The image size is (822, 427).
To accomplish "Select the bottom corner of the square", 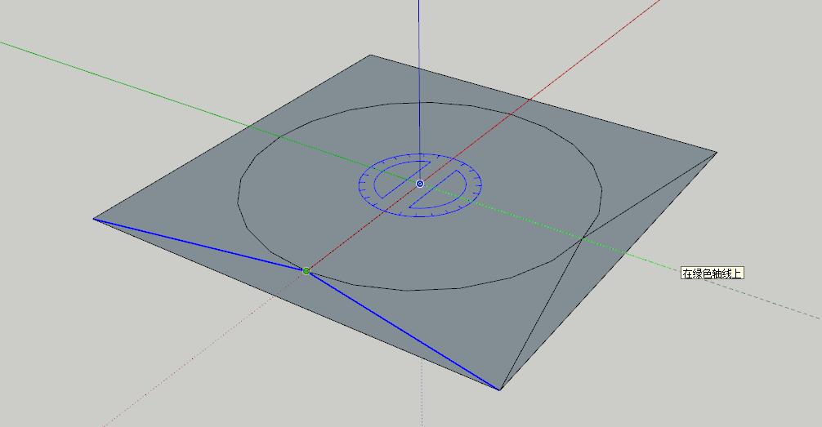I will (x=499, y=389).
